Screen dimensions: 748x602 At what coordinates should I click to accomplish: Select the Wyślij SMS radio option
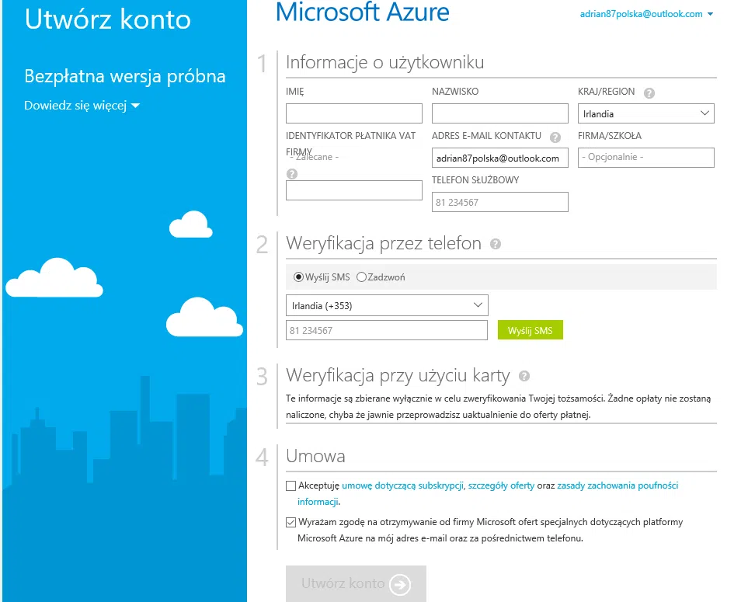[x=298, y=277]
